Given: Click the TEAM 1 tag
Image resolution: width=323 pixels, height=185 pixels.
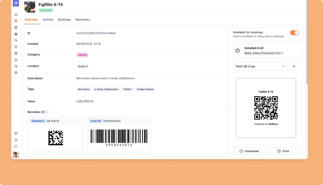Looking at the screenshot, I should click(x=127, y=89).
